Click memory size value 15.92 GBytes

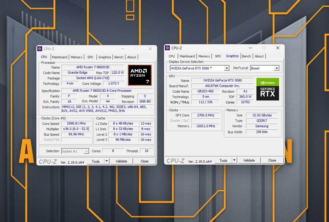click(262, 115)
